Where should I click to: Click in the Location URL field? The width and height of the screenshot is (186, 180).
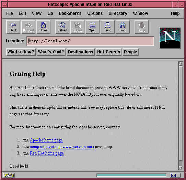tap(90, 41)
